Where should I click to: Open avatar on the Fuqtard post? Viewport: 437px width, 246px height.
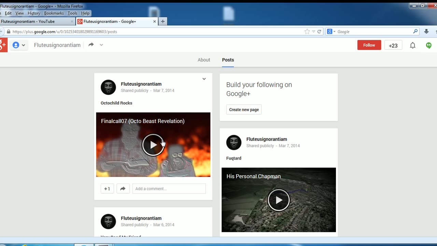point(234,142)
